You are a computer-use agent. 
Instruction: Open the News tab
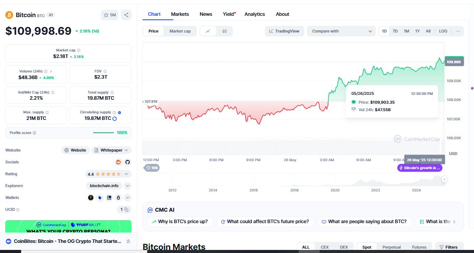tap(206, 14)
